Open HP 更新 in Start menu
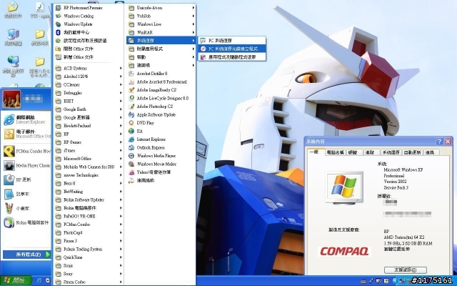 27,179
